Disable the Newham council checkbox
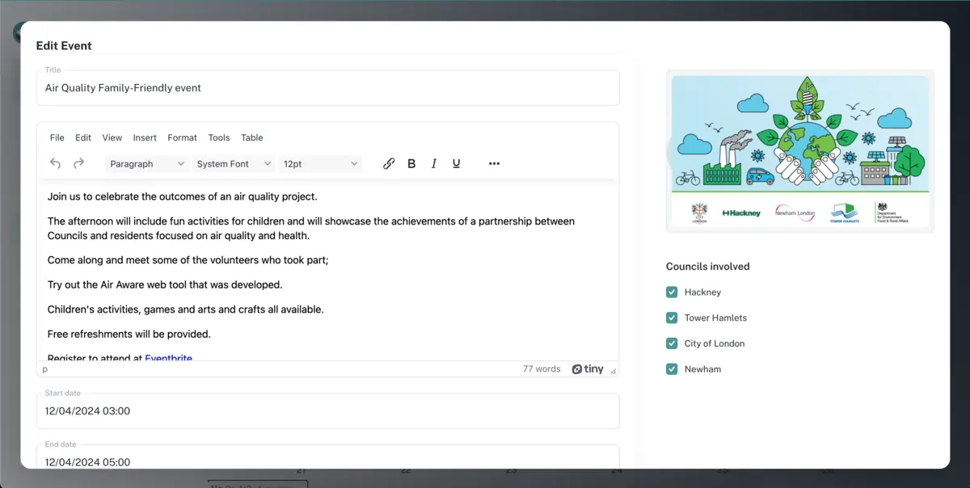970x488 pixels. (672, 368)
